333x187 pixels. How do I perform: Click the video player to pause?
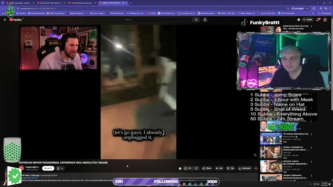pyautogui.click(x=138, y=92)
